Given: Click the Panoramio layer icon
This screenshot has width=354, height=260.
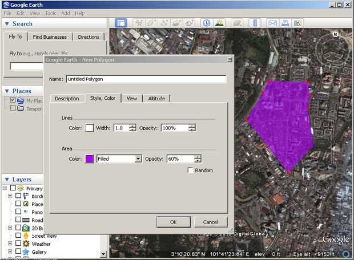Looking at the screenshot, I should coord(26,212).
